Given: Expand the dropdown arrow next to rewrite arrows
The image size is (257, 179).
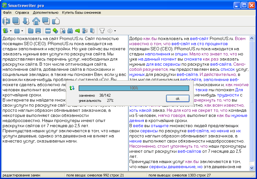Looking at the screenshot, I should click(11, 31).
